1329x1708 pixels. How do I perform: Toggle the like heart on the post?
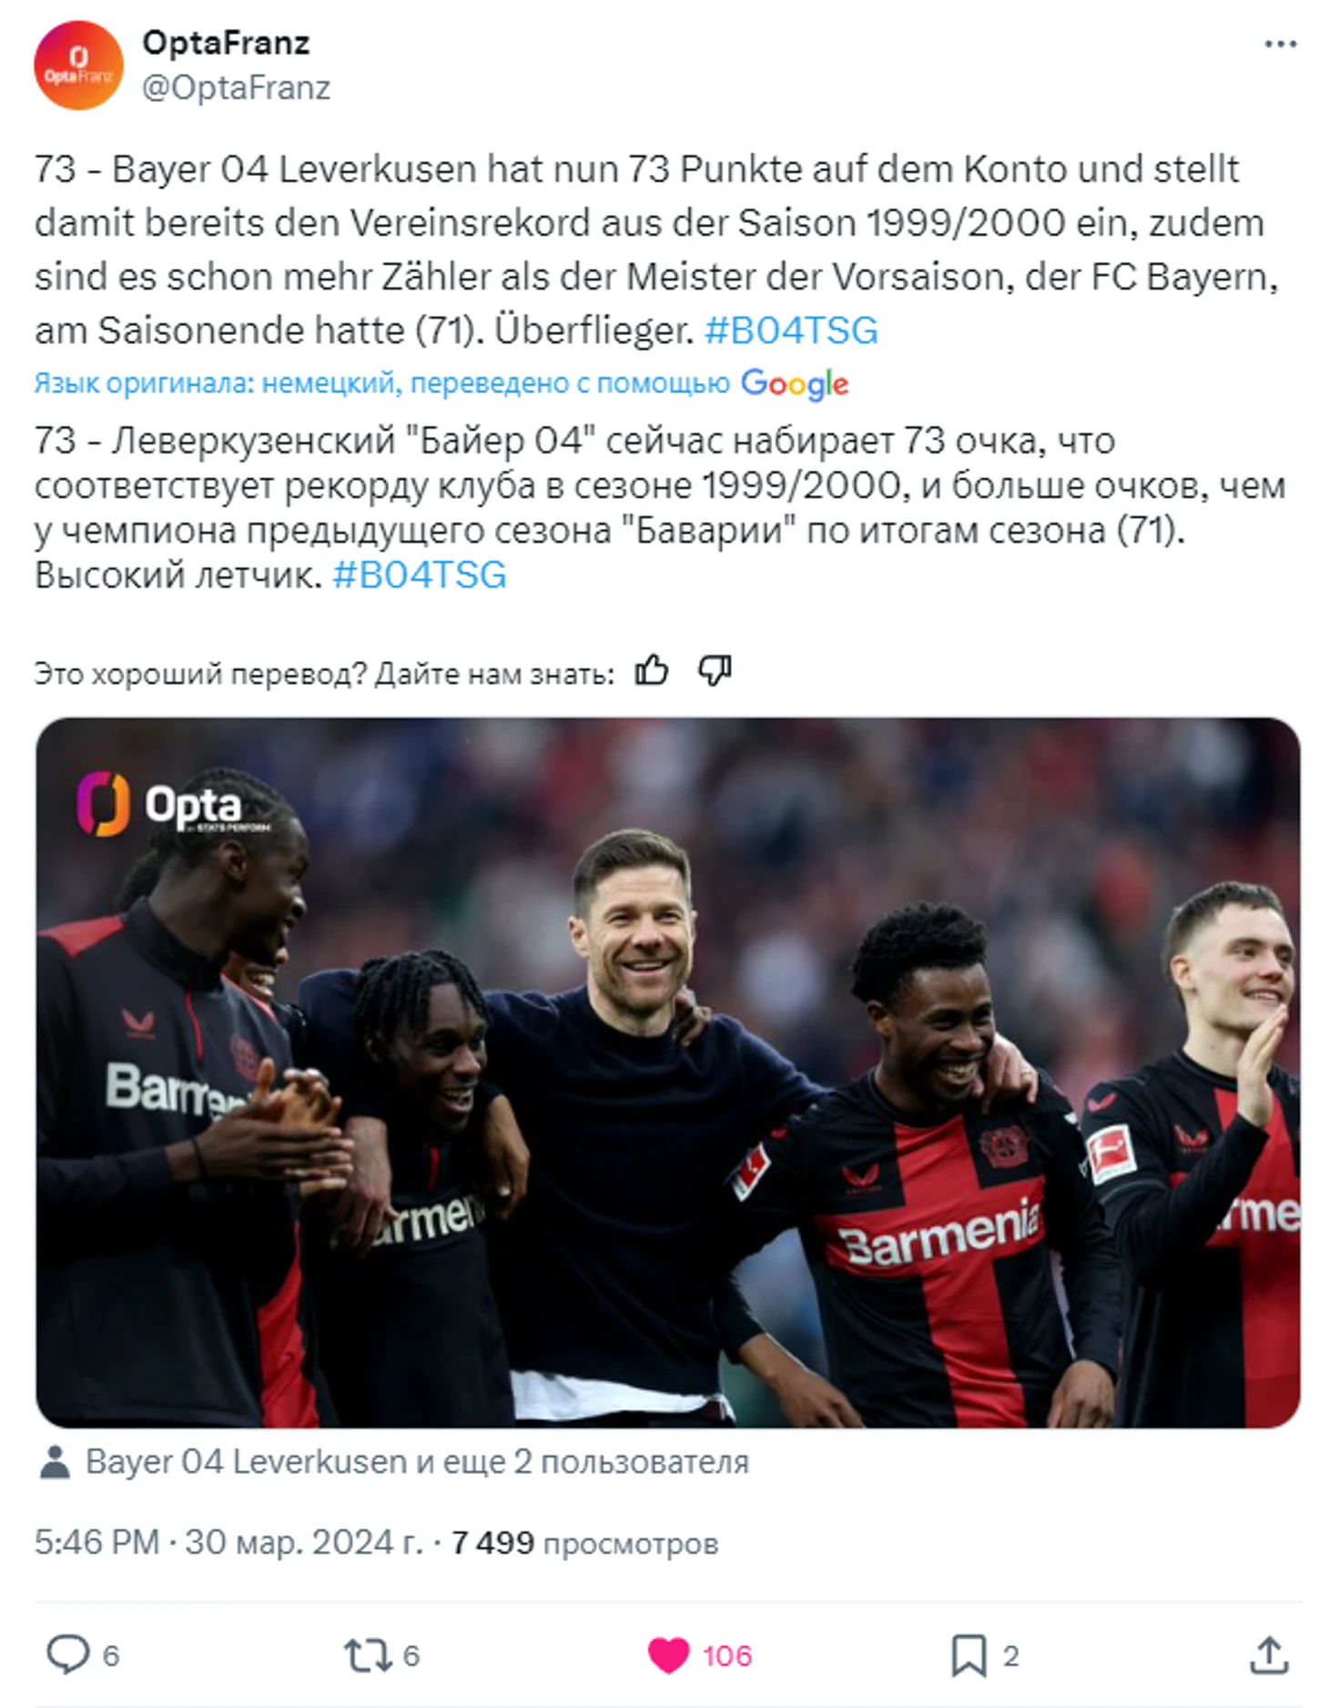[x=668, y=1654]
